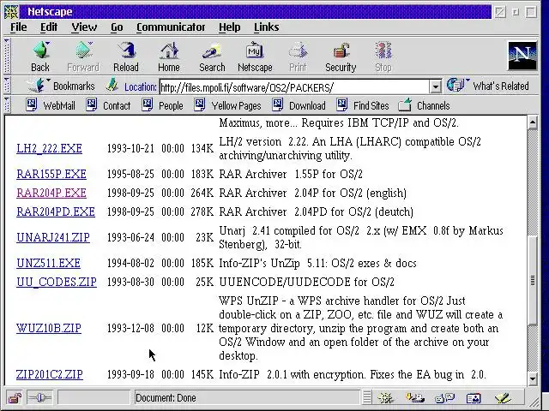The image size is (549, 411).
Task: Click the RAR155P.EXE link
Action: tap(51, 174)
